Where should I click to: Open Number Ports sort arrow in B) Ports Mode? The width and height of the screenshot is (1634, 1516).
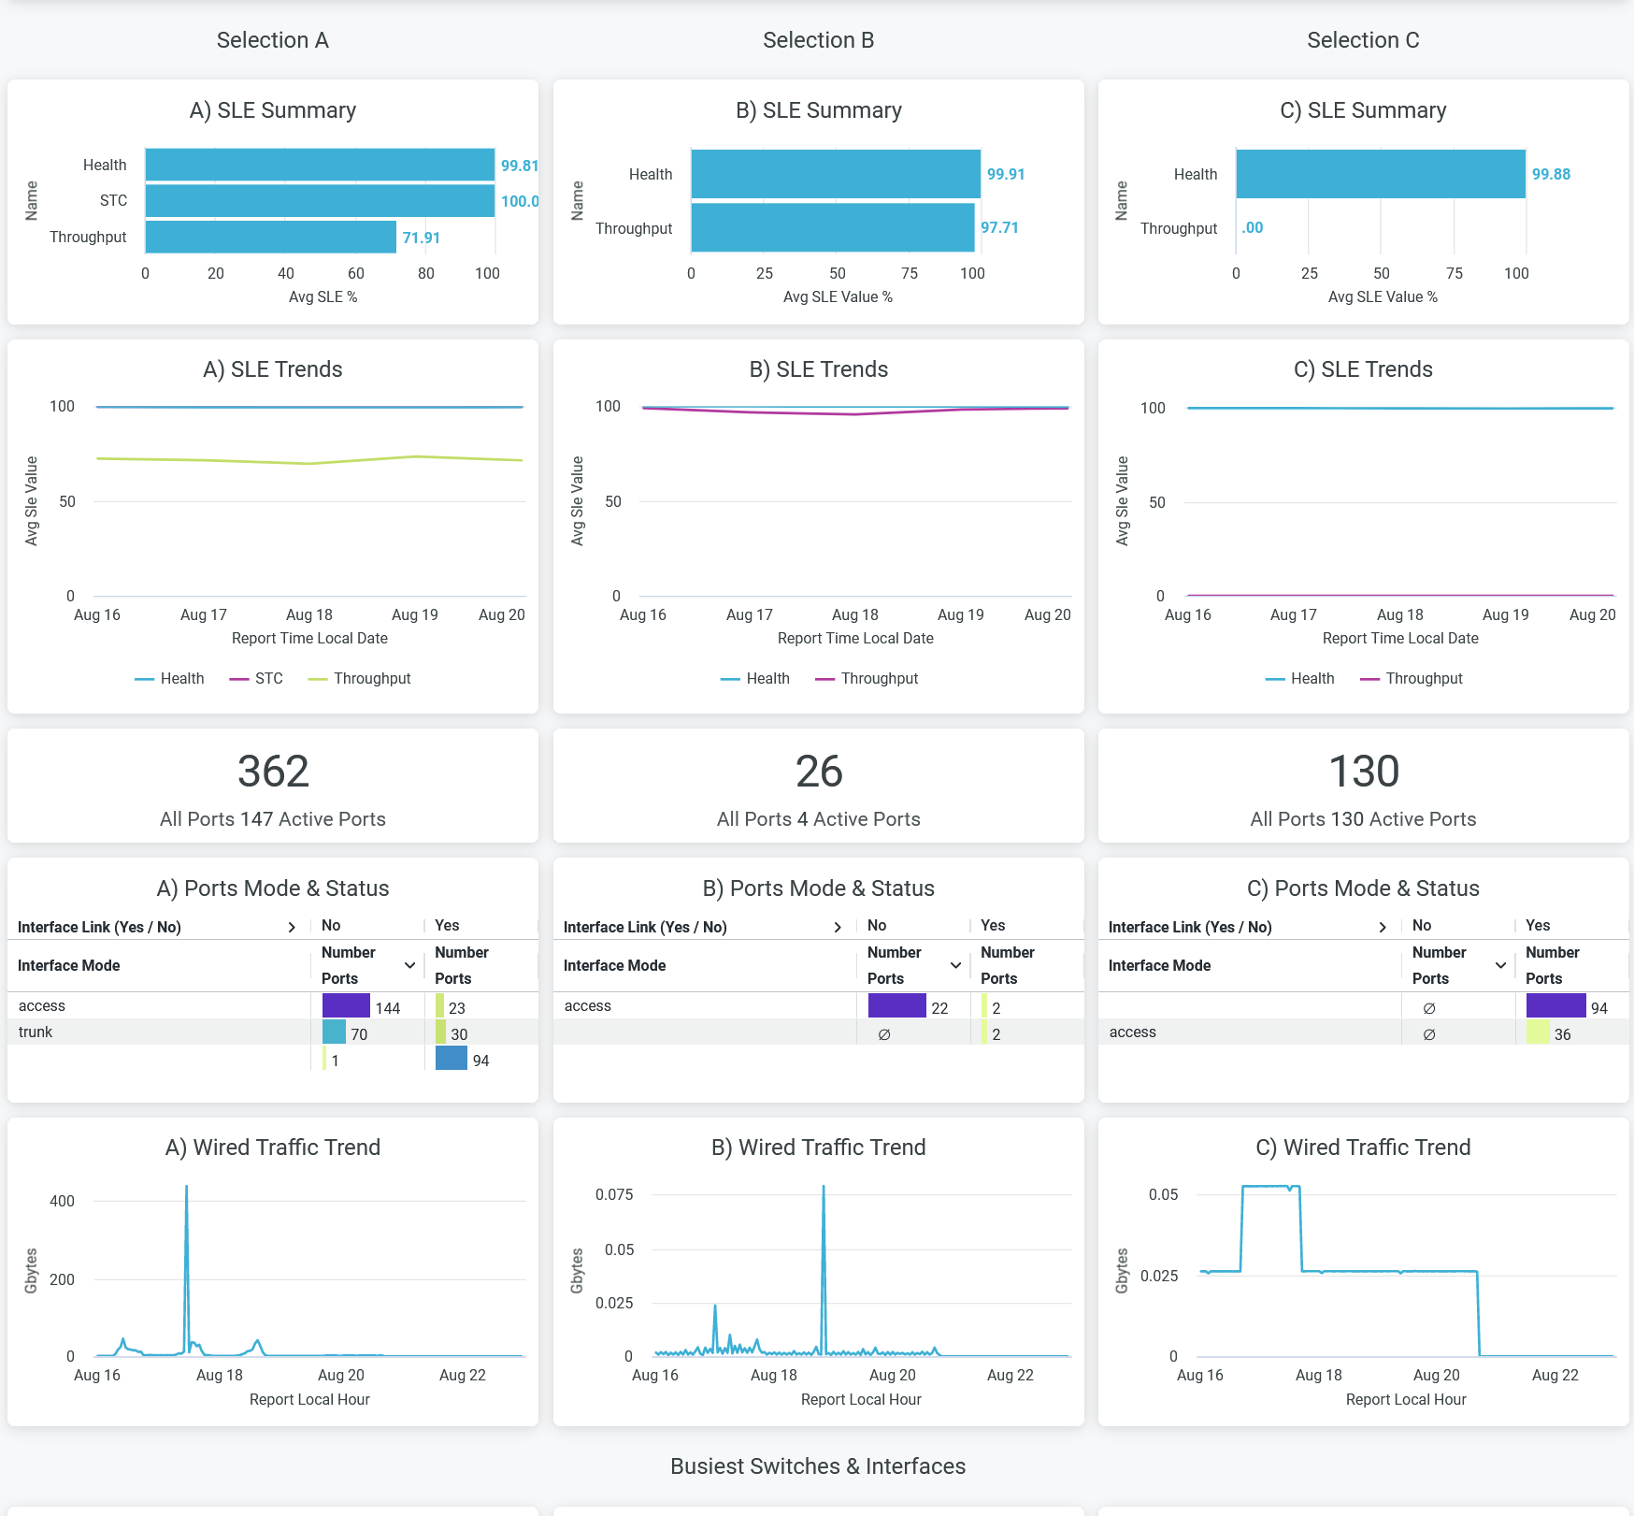[955, 965]
